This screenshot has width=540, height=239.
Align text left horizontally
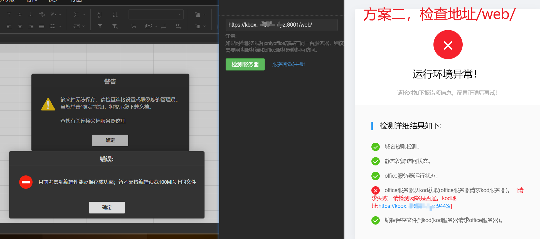[x=9, y=26]
